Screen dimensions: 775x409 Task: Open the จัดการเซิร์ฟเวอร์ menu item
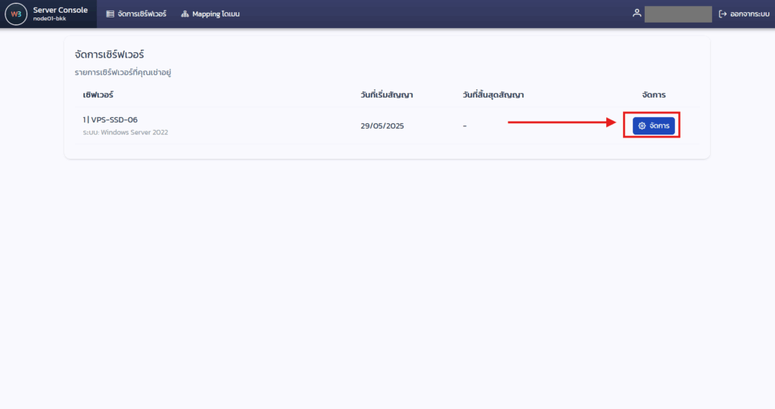pyautogui.click(x=142, y=14)
